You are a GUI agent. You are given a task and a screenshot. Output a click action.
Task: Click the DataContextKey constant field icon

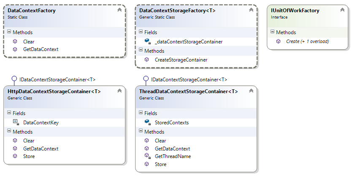pos(15,122)
